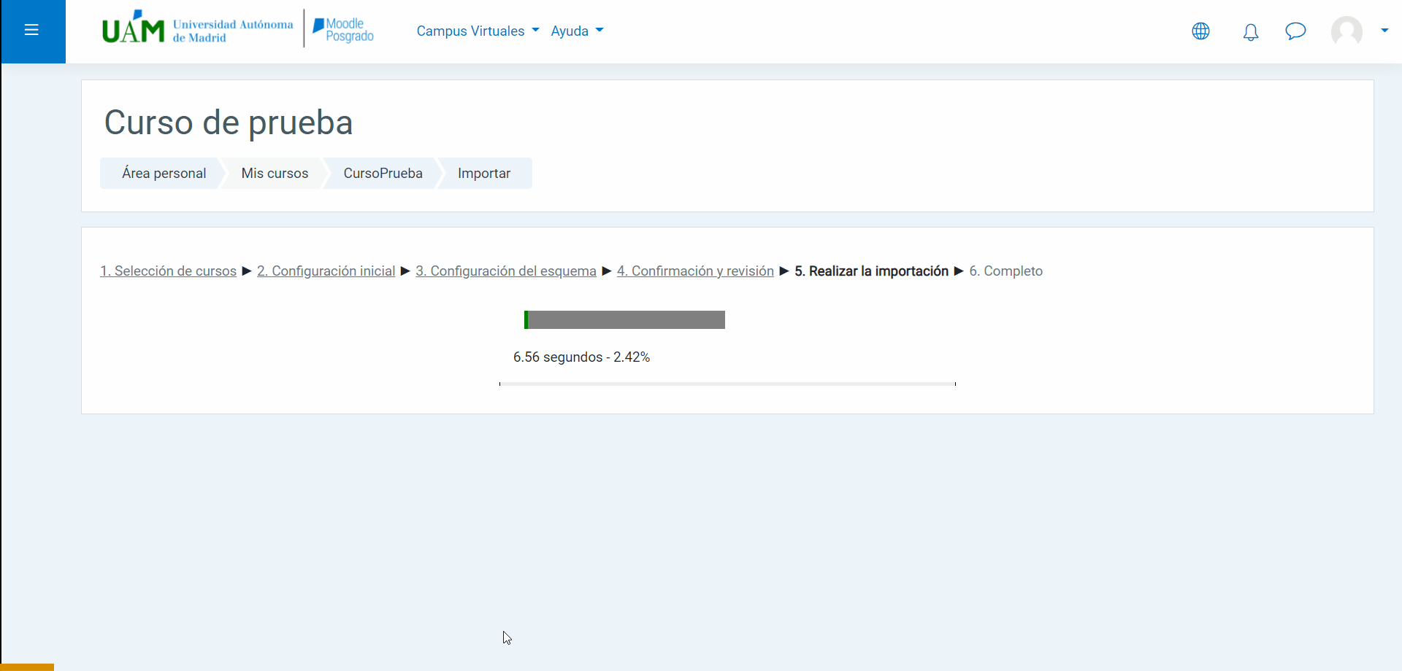Image resolution: width=1402 pixels, height=671 pixels.
Task: Expand the Campus Virtuales dropdown
Action: 478,31
